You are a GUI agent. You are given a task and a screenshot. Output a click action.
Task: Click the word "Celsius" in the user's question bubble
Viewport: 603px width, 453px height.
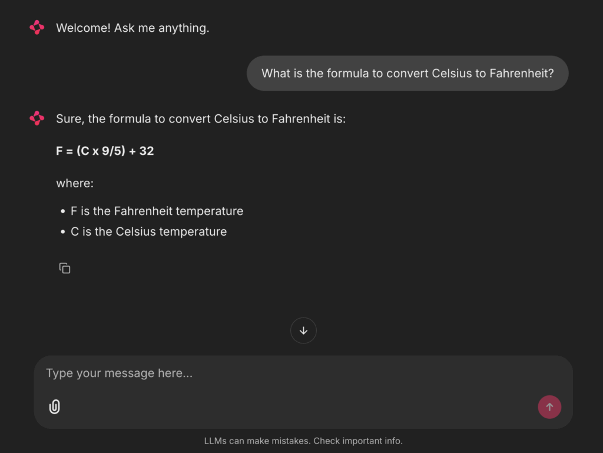click(x=452, y=74)
